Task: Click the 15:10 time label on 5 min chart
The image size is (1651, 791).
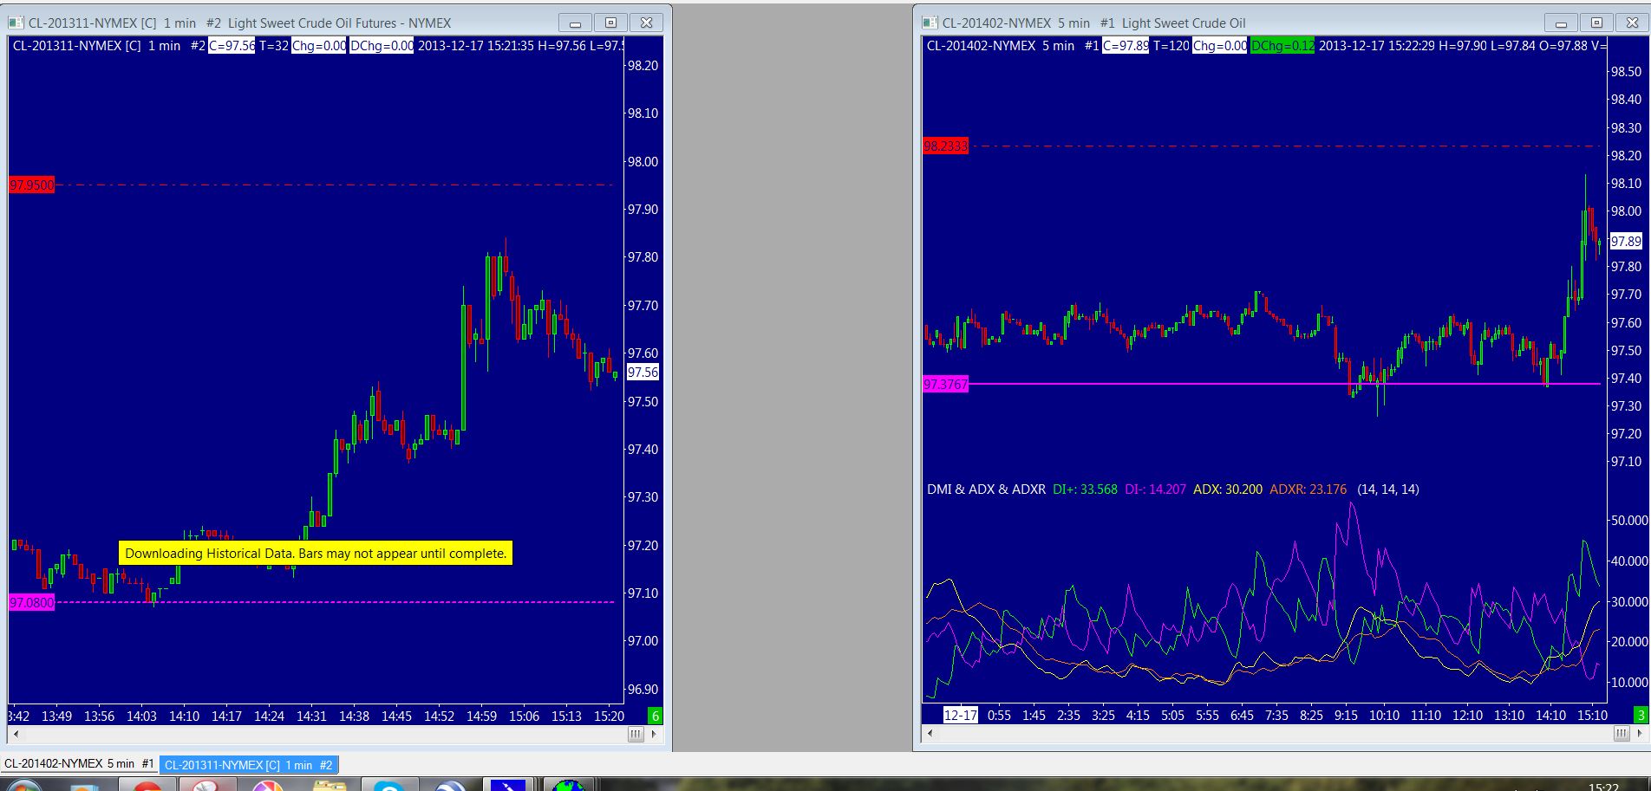Action: pos(1592,716)
